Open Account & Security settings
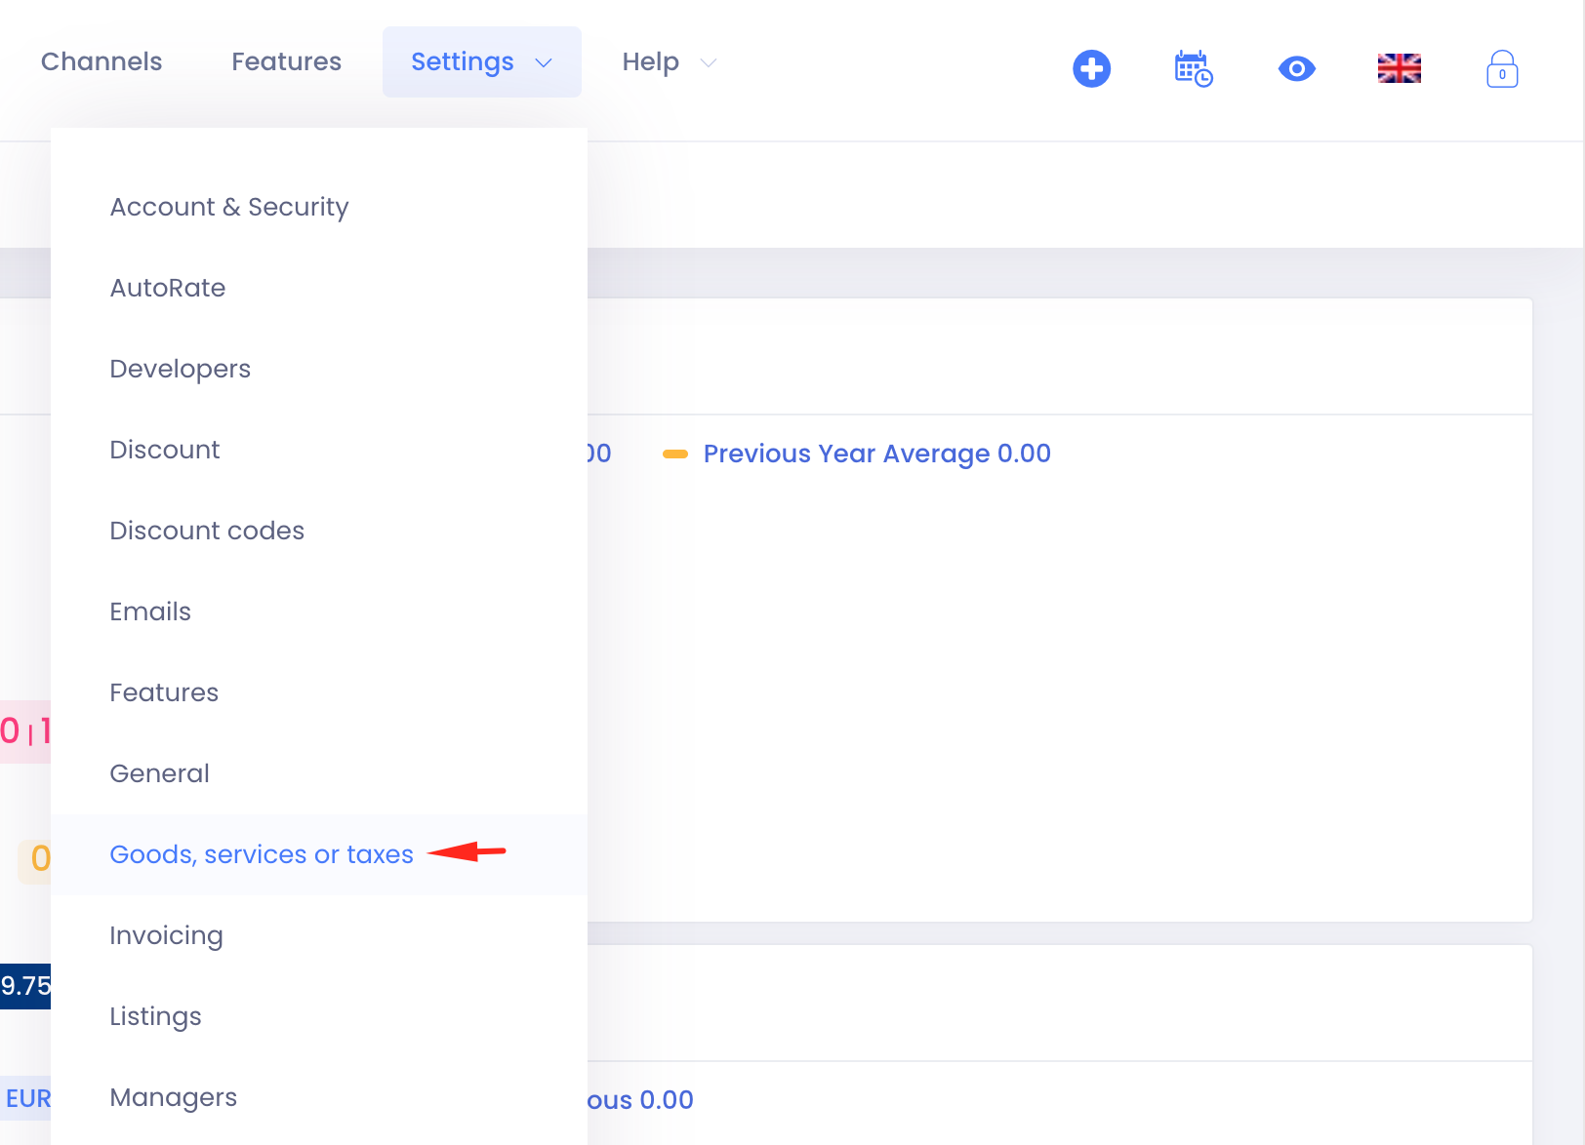 point(228,207)
